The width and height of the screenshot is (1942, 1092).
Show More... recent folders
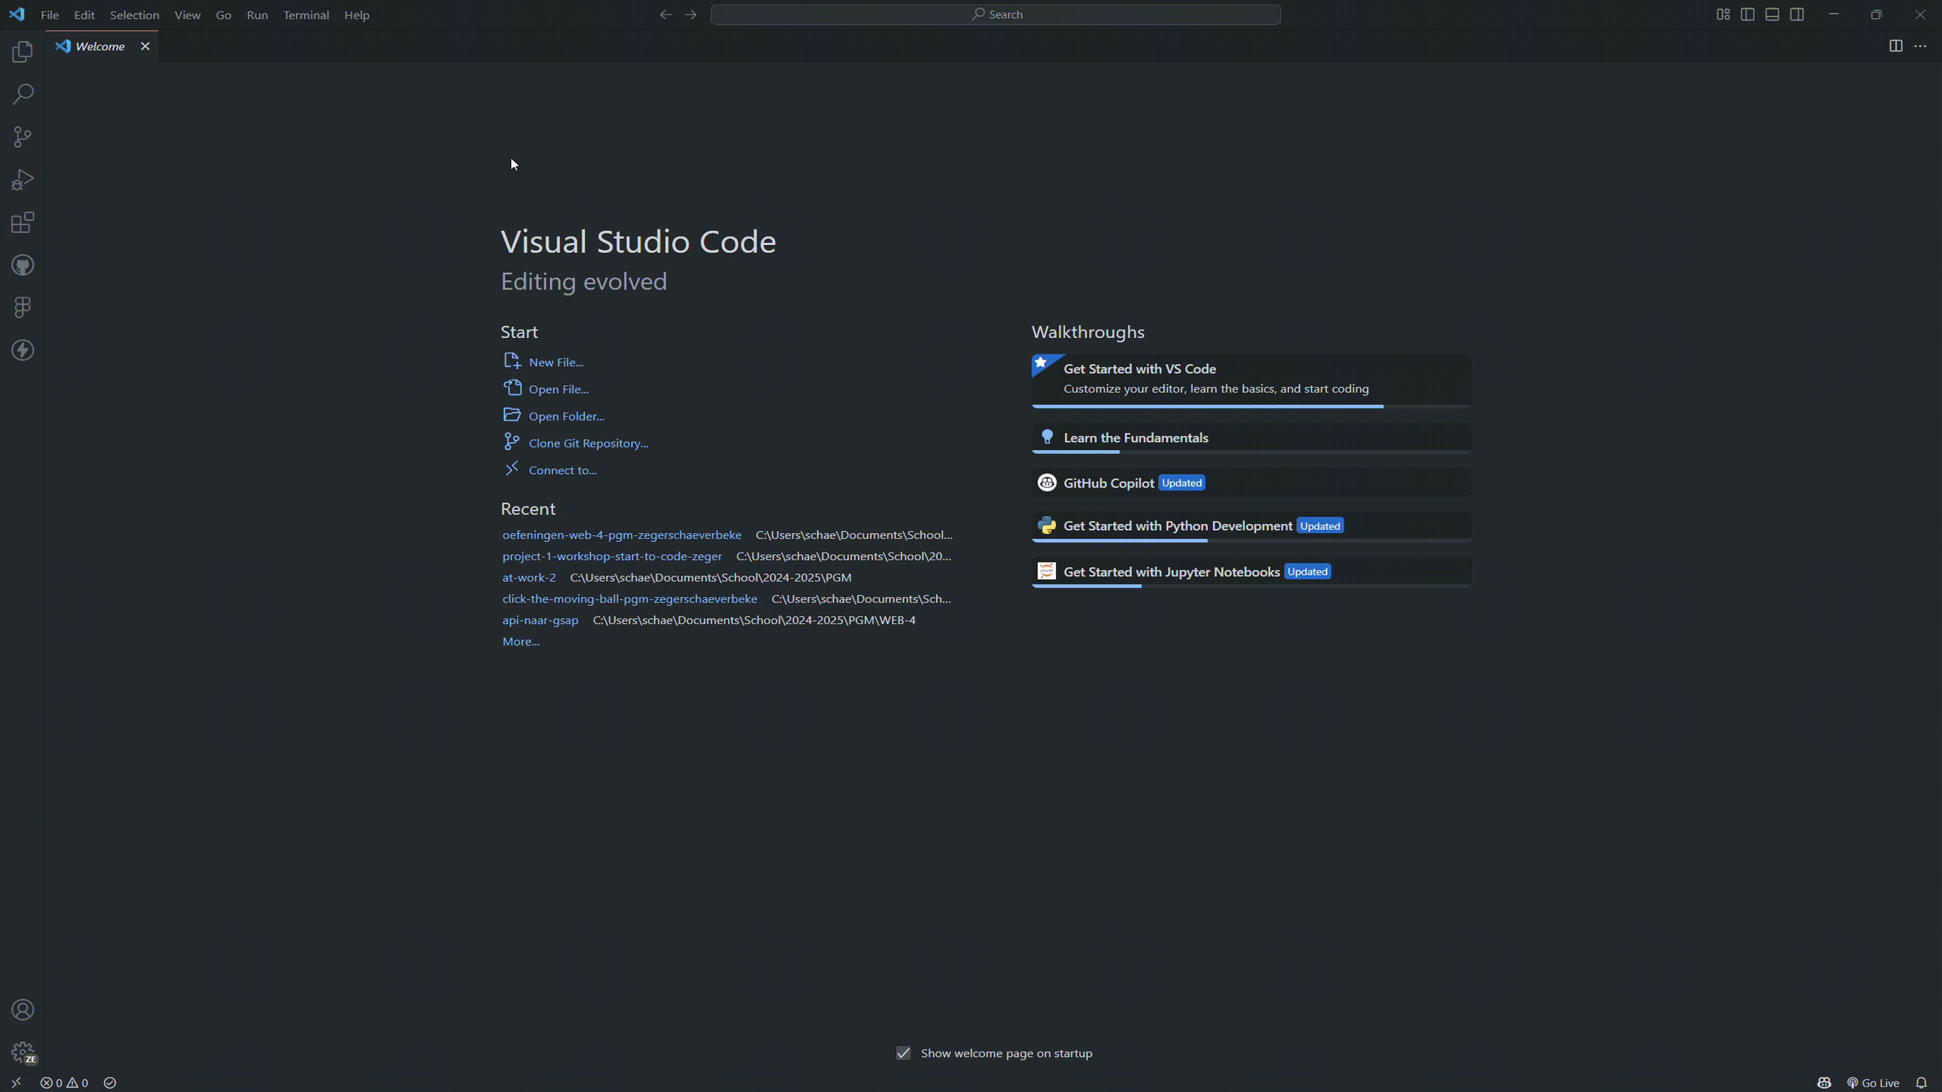[x=521, y=642]
